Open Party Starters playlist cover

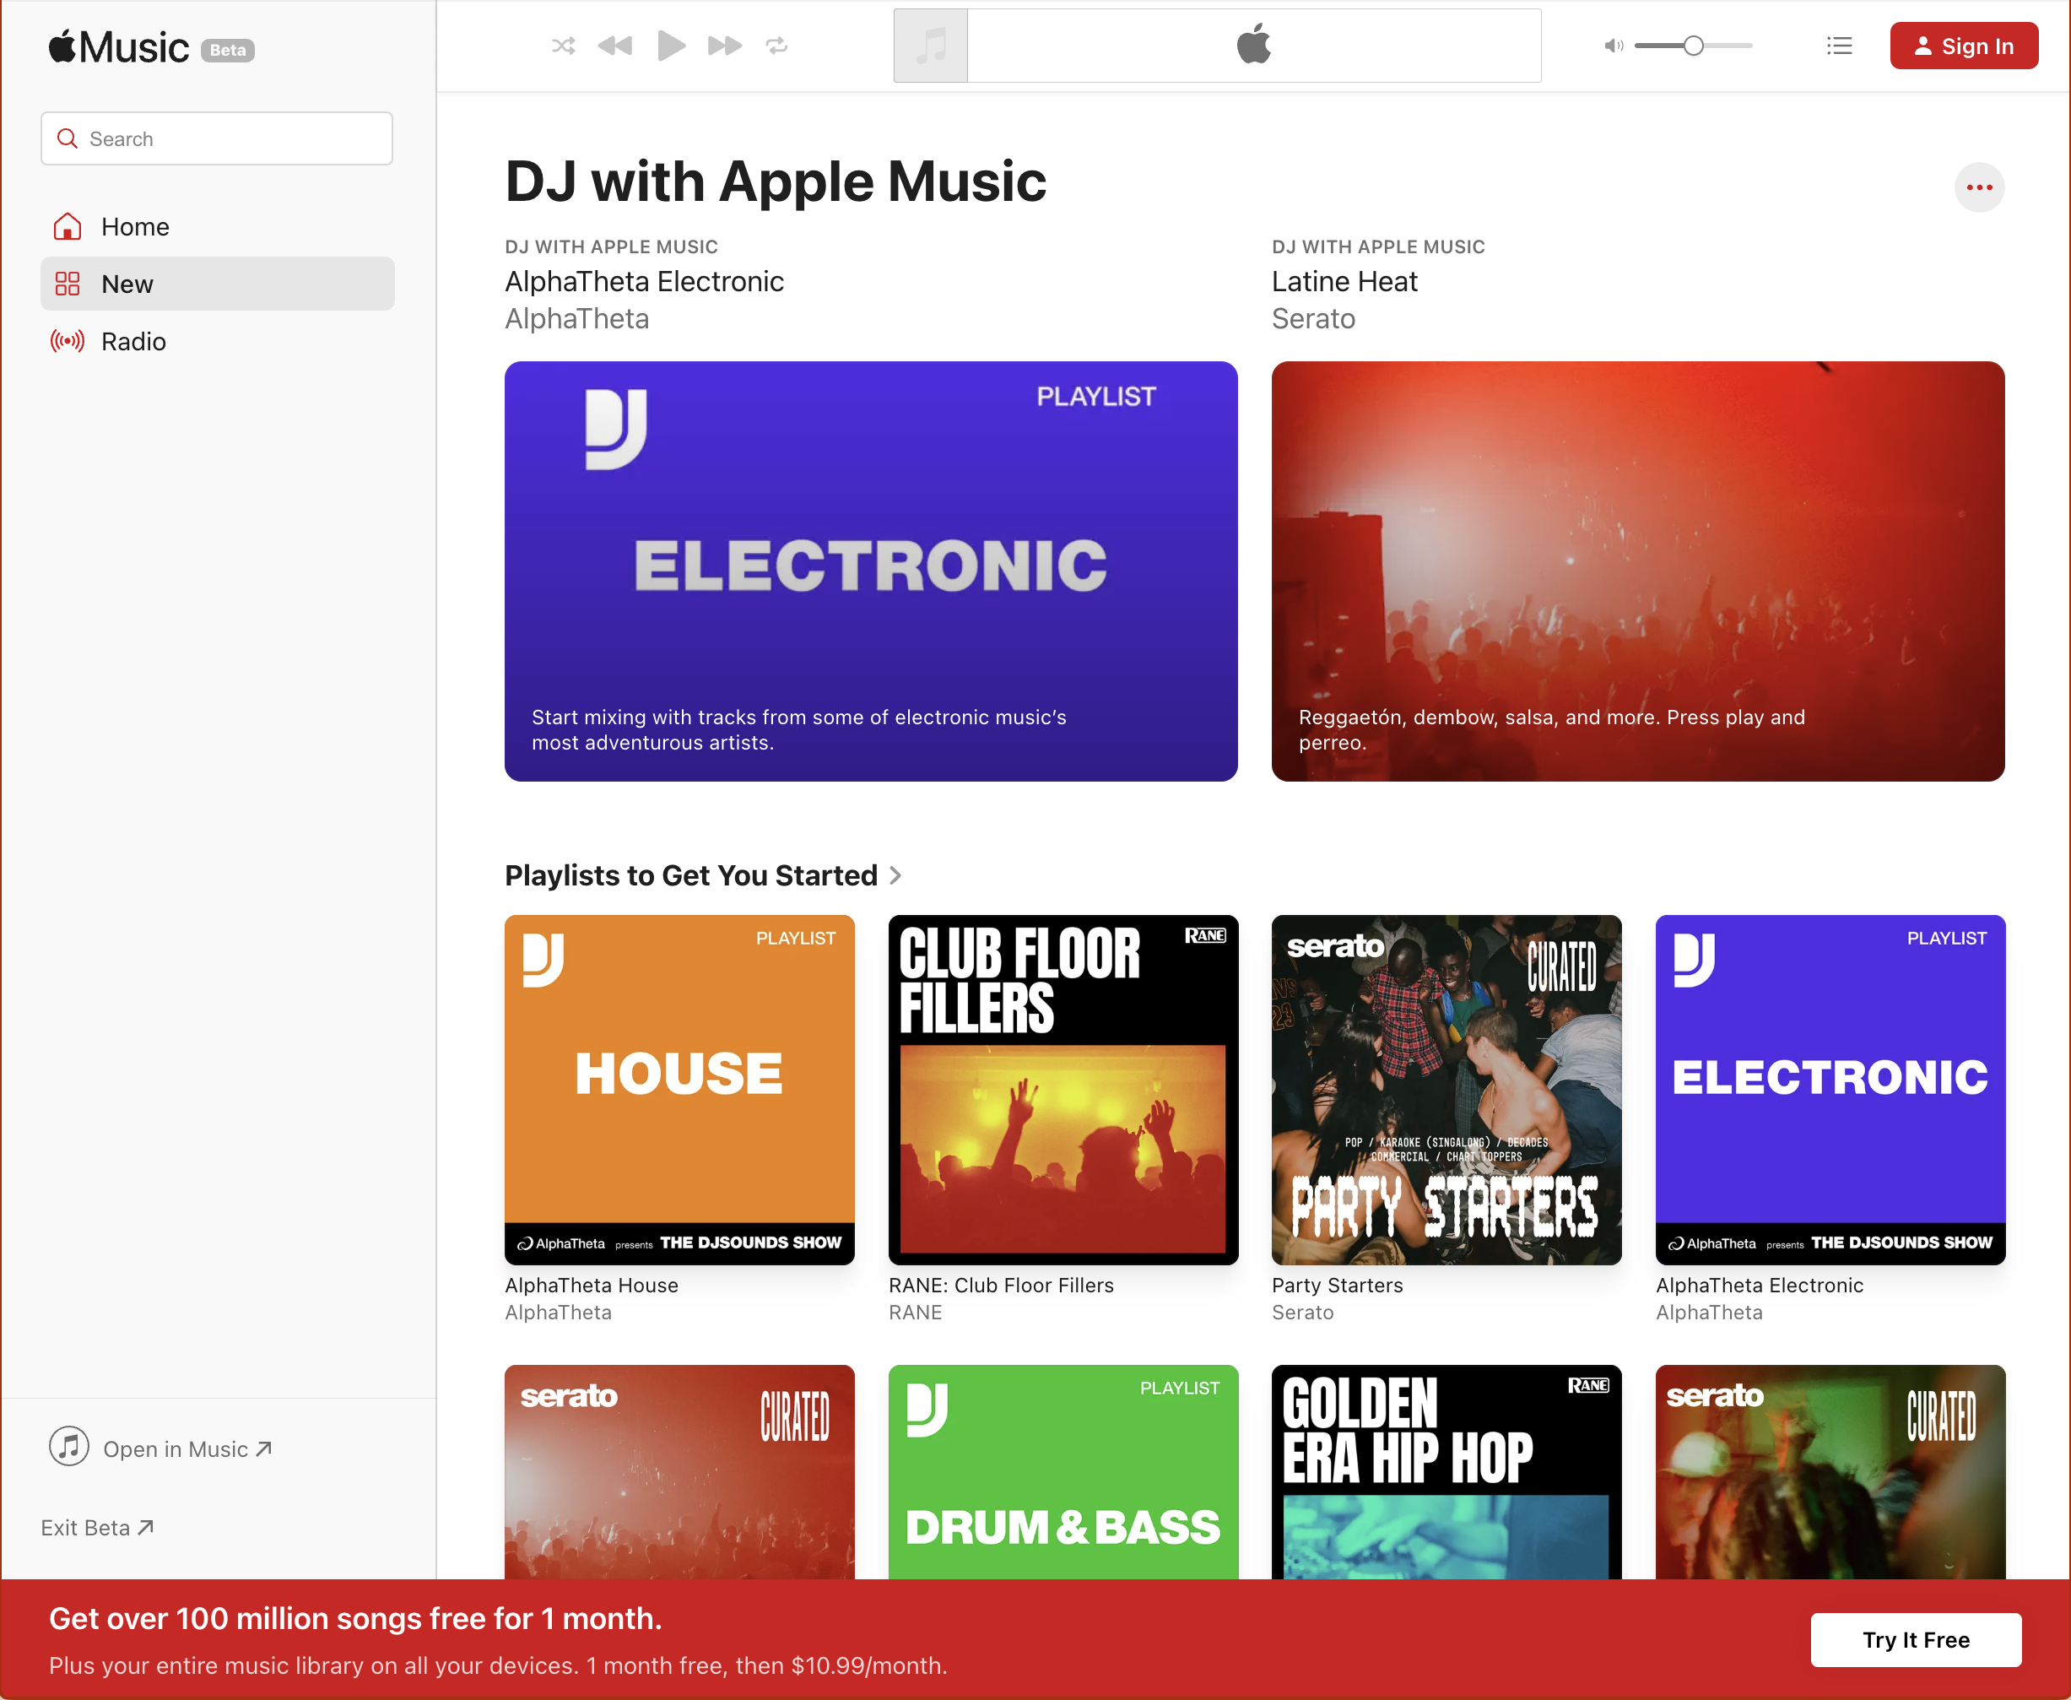coord(1446,1090)
